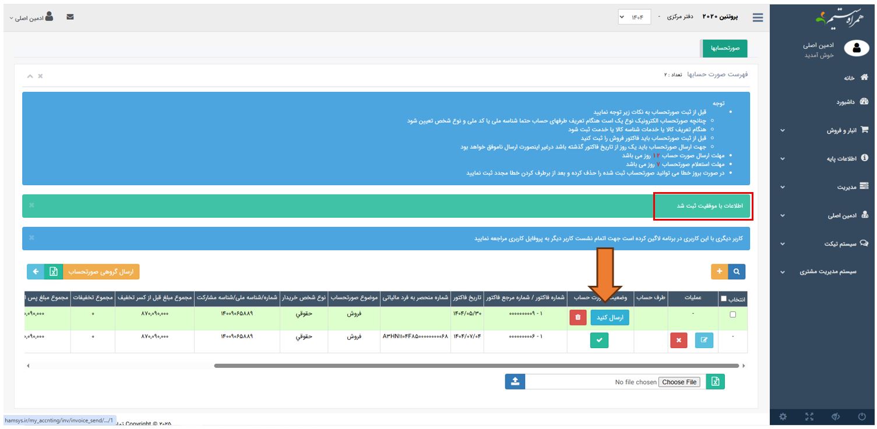The height and width of the screenshot is (429, 877).
Task: Select the صورتحسابها tab
Action: point(724,48)
